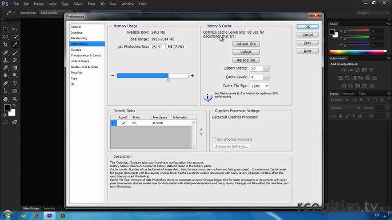Check the Use Graphics Processor checkbox

pos(214,139)
